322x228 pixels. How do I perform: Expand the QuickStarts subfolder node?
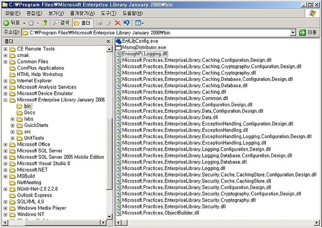coord(13,126)
